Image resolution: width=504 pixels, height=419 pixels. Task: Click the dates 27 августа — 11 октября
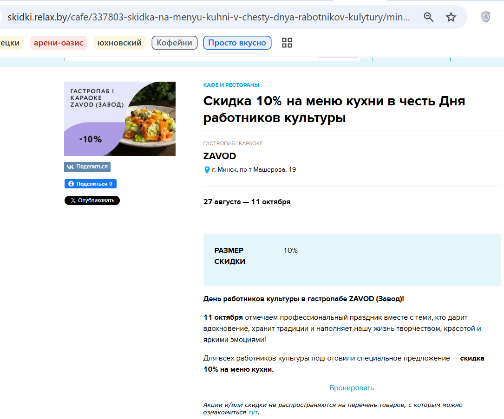click(x=247, y=202)
